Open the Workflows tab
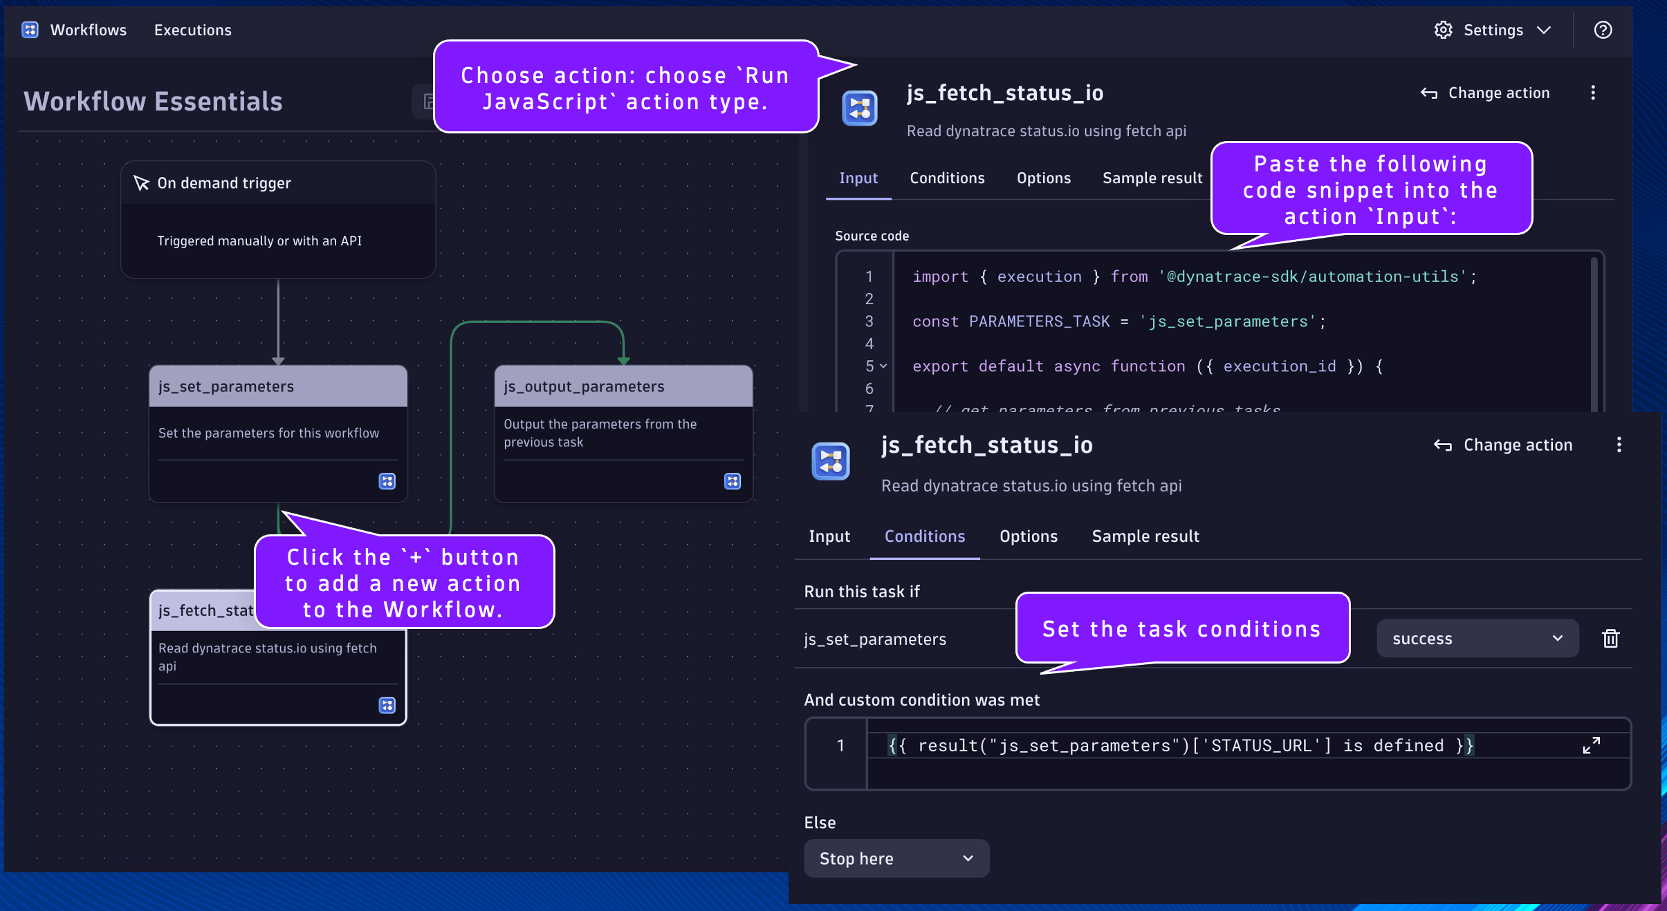This screenshot has height=911, width=1667. (89, 30)
